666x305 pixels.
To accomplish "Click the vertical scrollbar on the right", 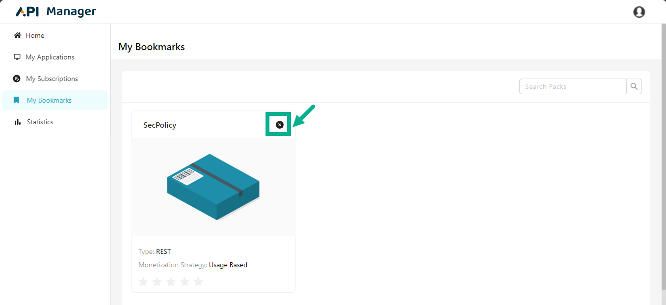I will click(663, 147).
